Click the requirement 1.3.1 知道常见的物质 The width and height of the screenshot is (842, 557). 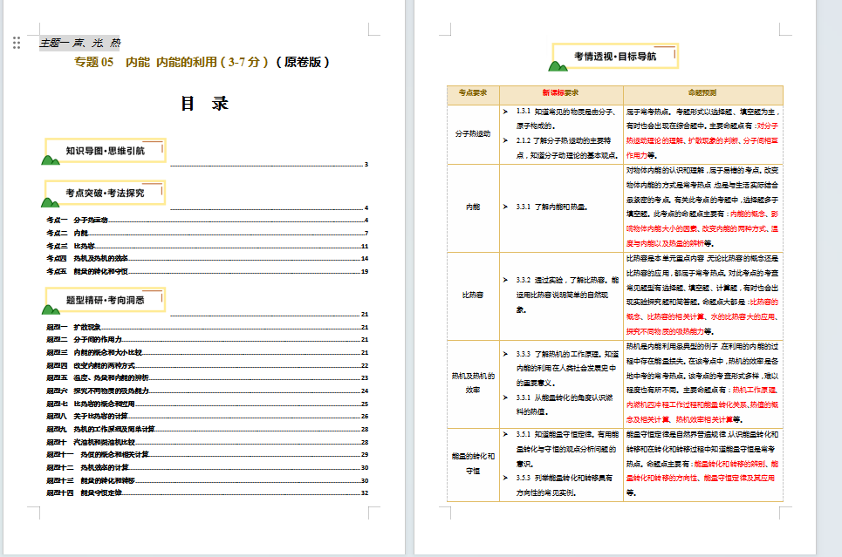(x=566, y=119)
